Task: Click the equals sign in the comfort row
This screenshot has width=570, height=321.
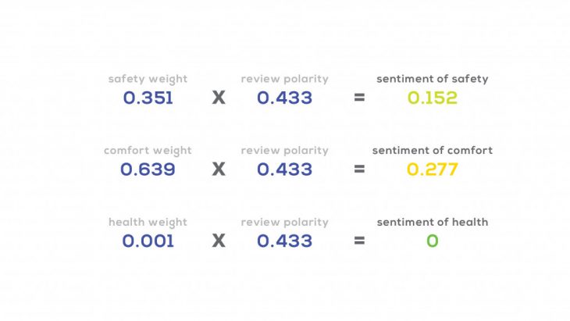Action: pyautogui.click(x=359, y=170)
